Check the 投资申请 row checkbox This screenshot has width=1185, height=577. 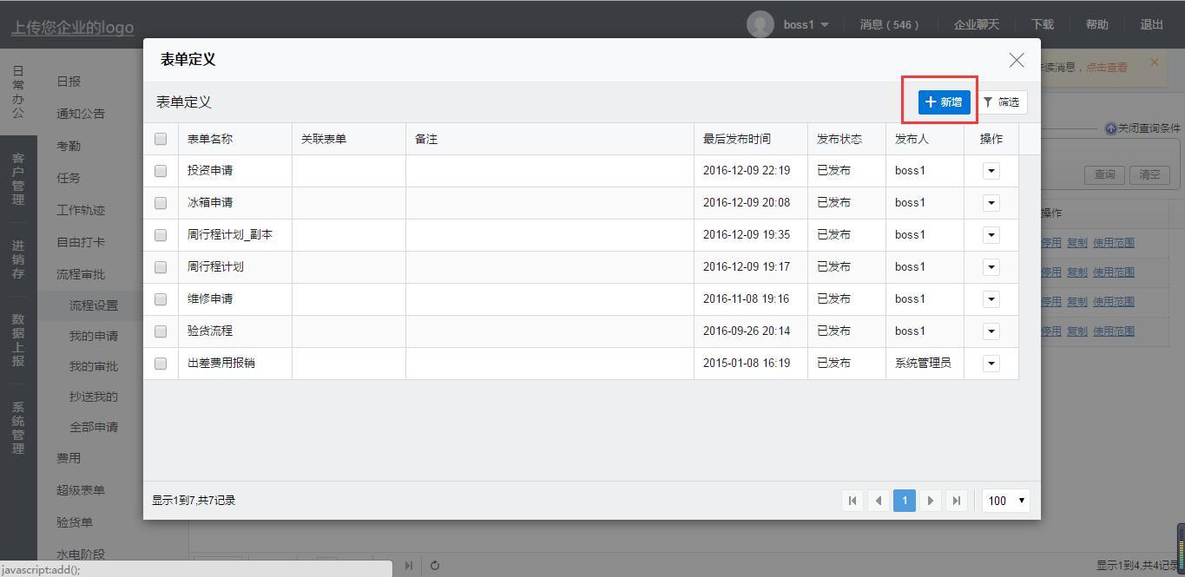[x=161, y=171]
